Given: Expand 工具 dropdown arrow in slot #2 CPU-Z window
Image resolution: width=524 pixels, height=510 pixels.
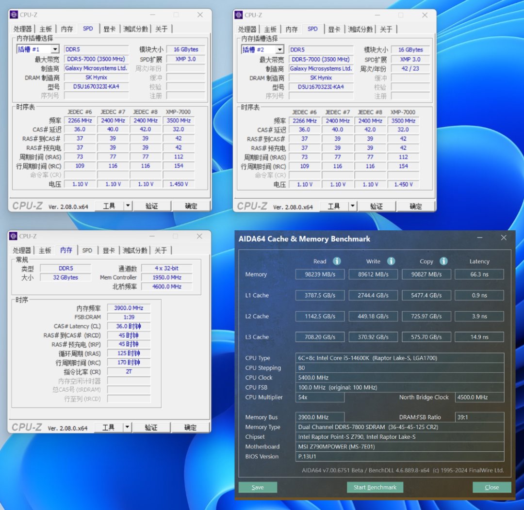Looking at the screenshot, I should [353, 206].
